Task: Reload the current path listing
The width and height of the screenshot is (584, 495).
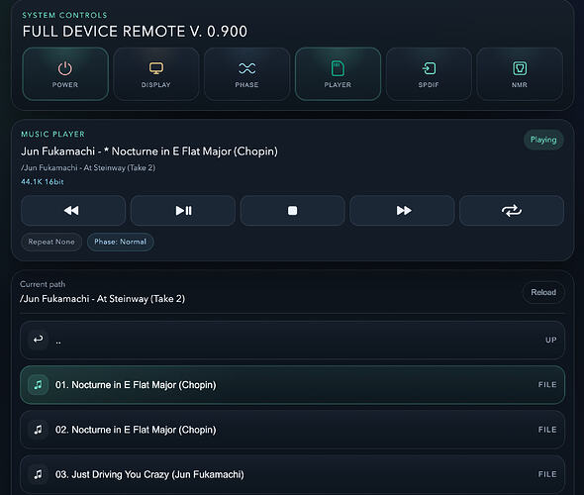Action: click(x=543, y=292)
